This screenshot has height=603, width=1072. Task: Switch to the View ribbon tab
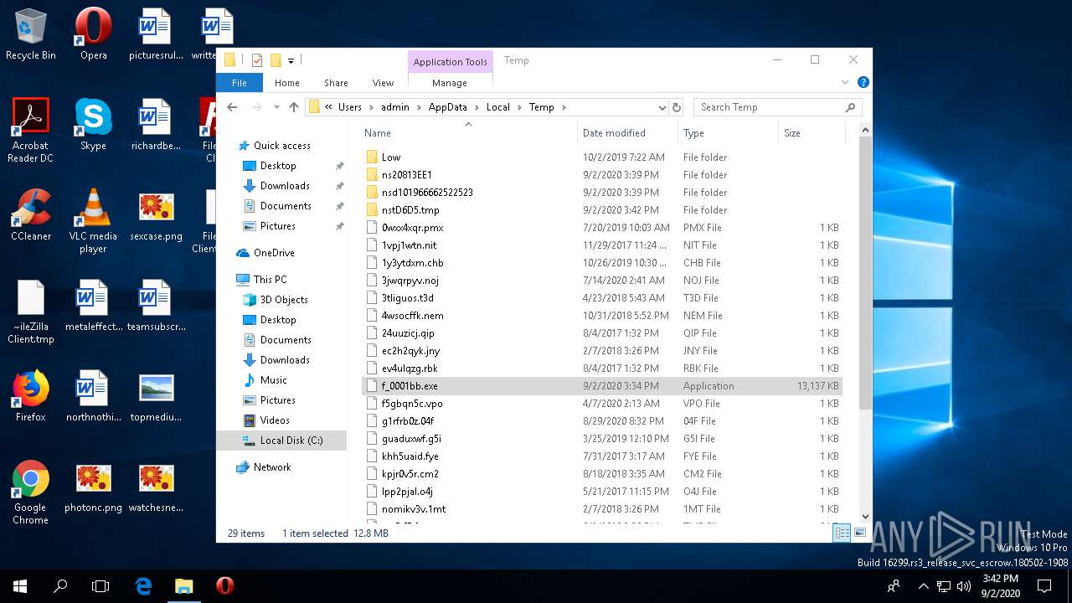pyautogui.click(x=383, y=83)
